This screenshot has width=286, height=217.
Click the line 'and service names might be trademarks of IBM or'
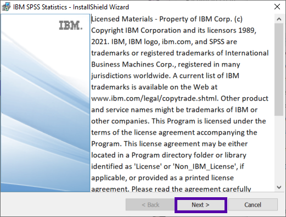pos(175,110)
